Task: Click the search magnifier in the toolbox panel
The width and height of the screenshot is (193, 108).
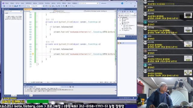Action: 21,11
